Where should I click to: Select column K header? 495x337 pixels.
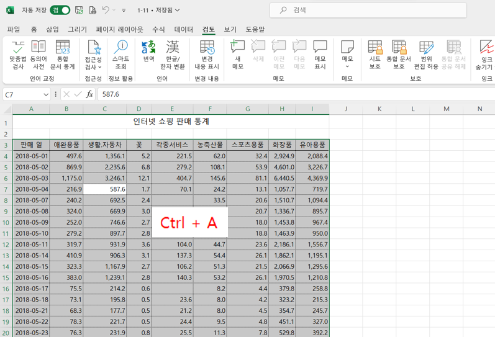point(379,109)
